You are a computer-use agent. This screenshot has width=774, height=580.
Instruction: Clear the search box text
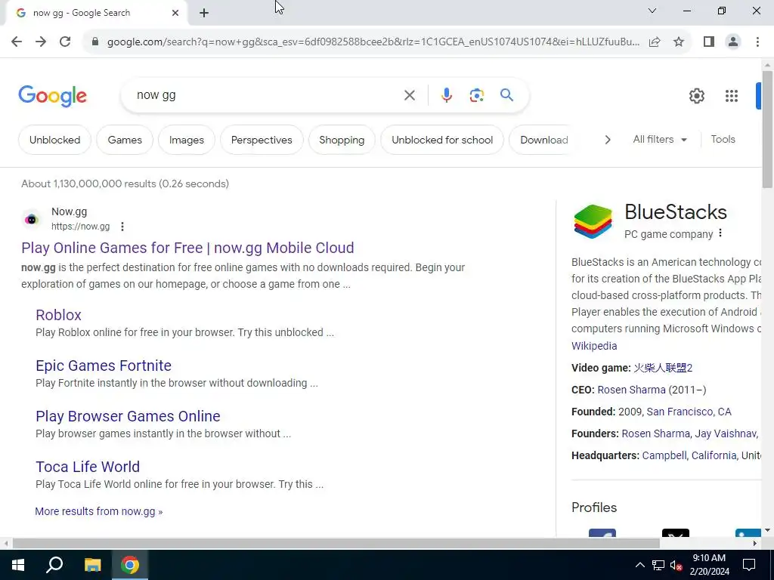[x=409, y=95]
